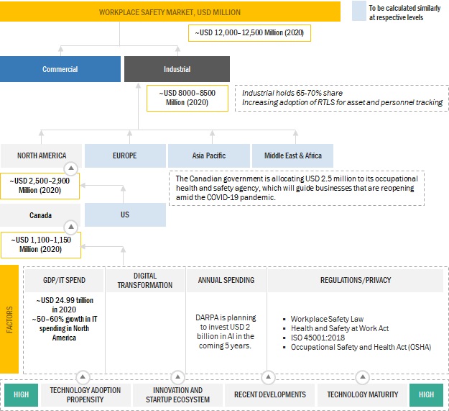Click arrow icon above Recent Developments

tap(269, 376)
